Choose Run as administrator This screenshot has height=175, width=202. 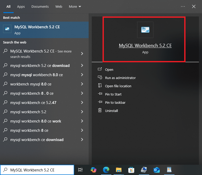(120, 78)
